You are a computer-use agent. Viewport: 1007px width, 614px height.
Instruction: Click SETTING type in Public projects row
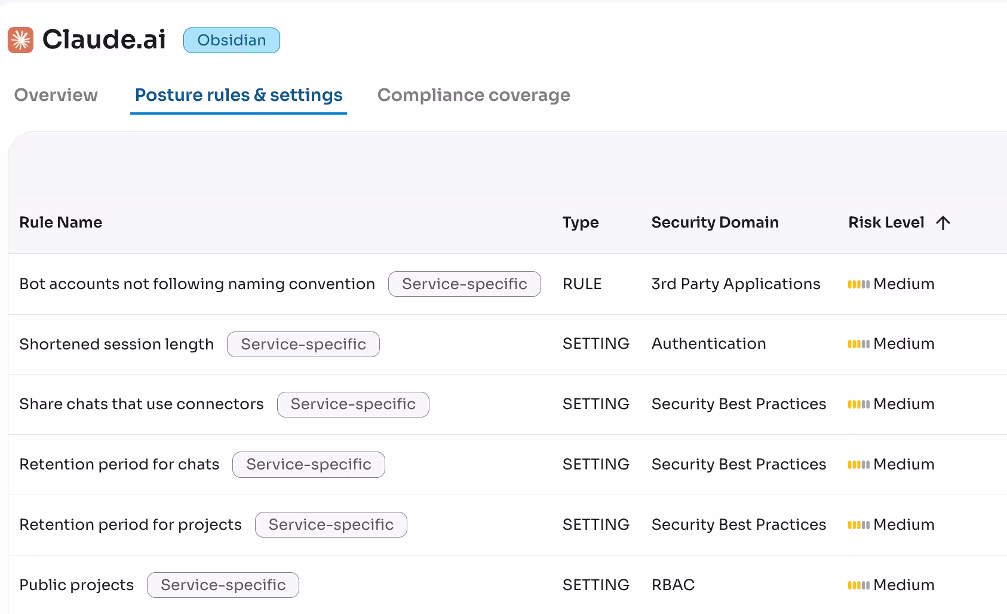click(596, 585)
